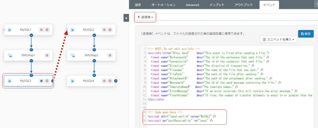Screen dimensions: 318x128
Task: Switch to the 設定 tab
Action: pyautogui.click(x=138, y=5)
